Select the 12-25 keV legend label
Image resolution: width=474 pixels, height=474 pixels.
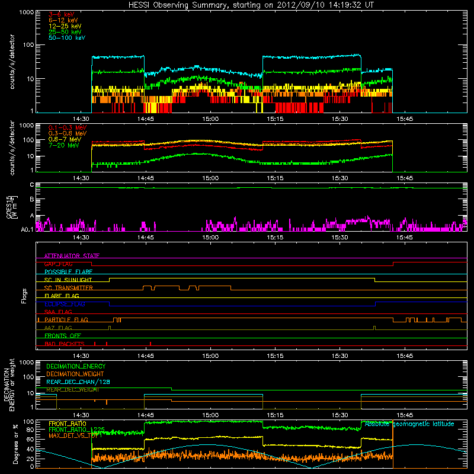tap(65, 26)
